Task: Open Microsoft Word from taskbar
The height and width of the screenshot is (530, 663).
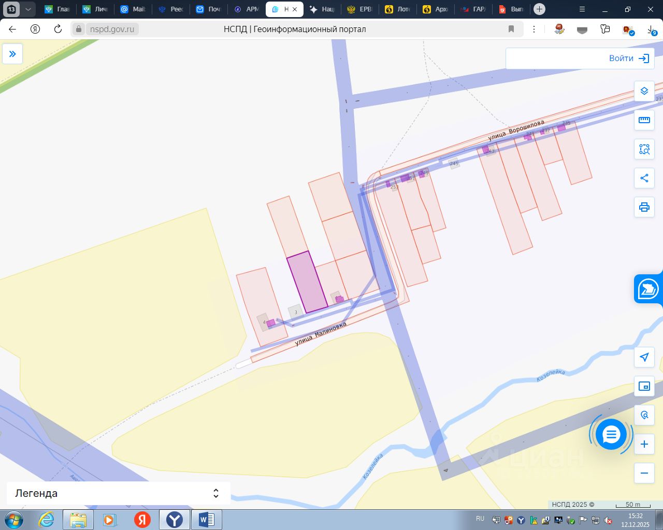Action: tap(207, 520)
